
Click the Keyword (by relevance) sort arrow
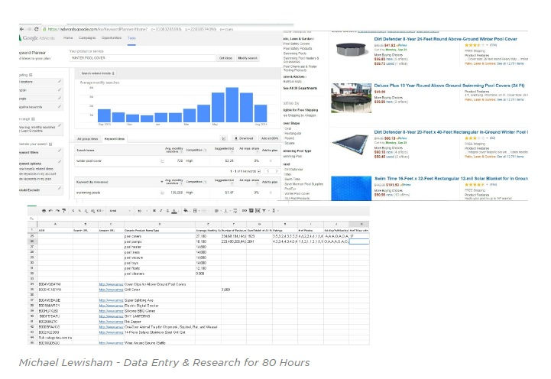click(x=162, y=182)
